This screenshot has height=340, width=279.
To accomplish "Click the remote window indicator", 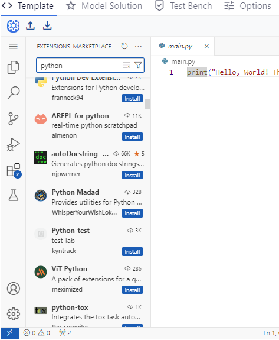I will 9,333.
